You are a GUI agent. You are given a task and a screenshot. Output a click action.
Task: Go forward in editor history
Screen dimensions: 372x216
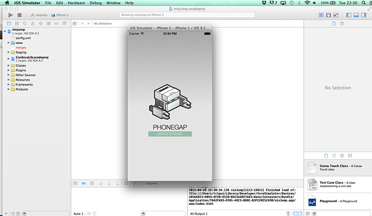tap(88, 24)
